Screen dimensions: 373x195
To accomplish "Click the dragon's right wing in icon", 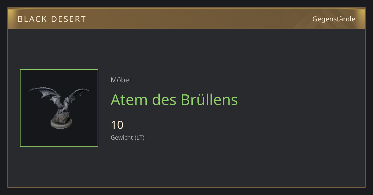I will 76,94.
